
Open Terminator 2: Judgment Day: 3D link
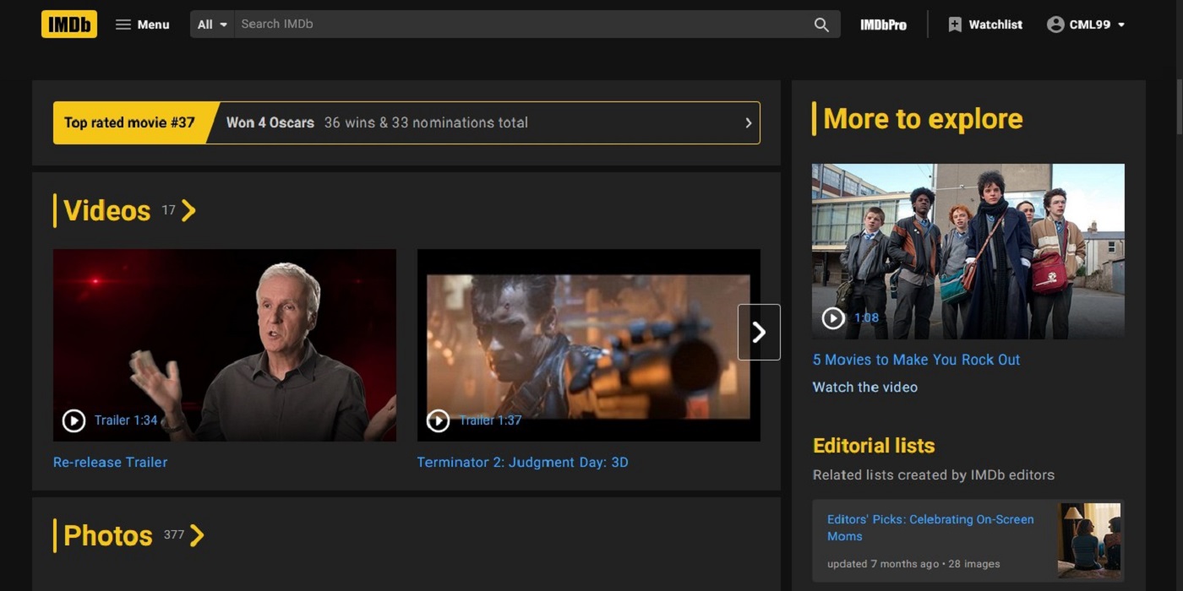522,462
